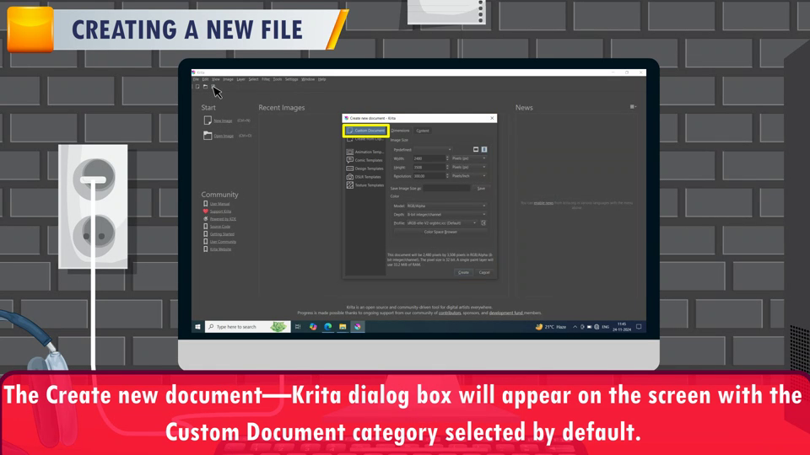The height and width of the screenshot is (455, 810).
Task: Click the Create button
Action: pos(463,272)
